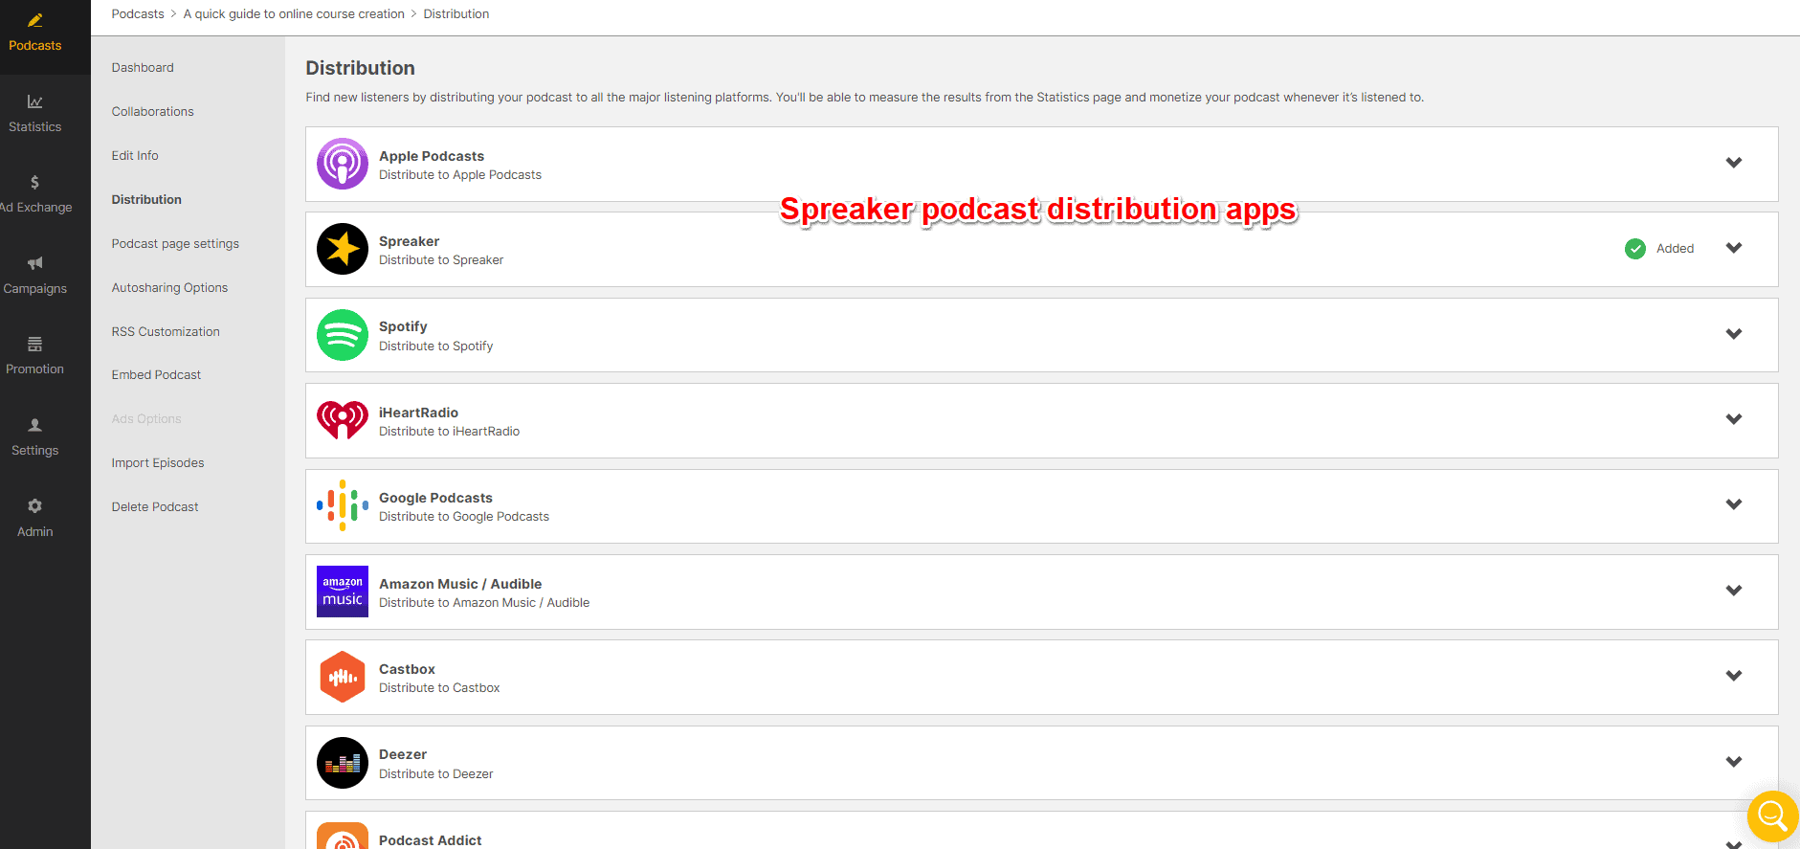Open the Promotion icon in sidebar
Screen dimensions: 1800x849
tap(35, 344)
